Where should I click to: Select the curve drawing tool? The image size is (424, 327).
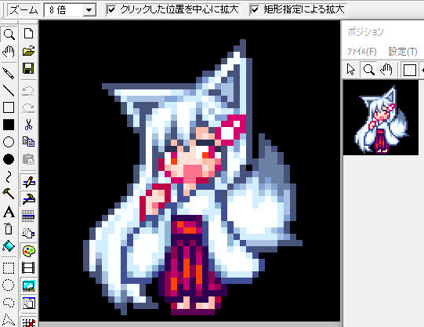(9, 176)
